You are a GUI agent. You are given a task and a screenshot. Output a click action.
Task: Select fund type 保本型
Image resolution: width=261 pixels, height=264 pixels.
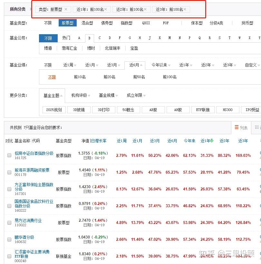(x=197, y=23)
